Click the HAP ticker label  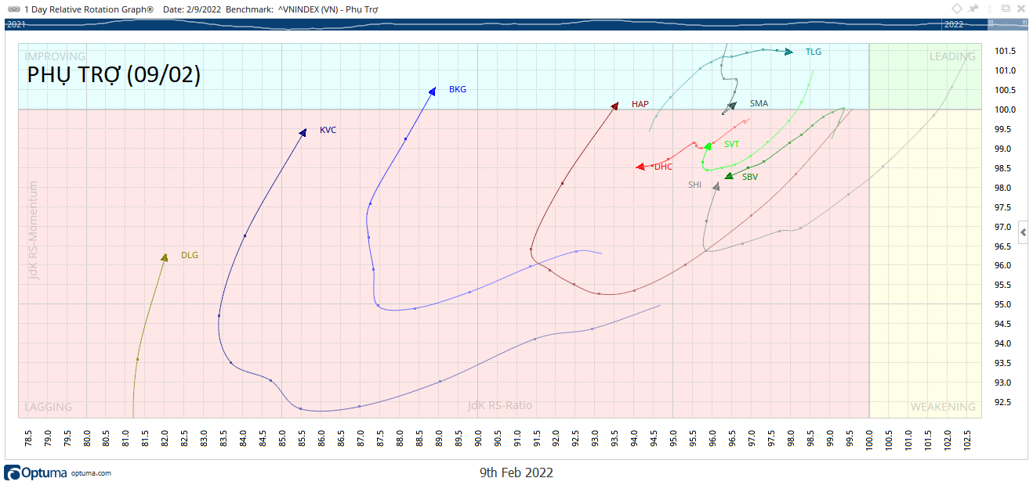pos(640,104)
